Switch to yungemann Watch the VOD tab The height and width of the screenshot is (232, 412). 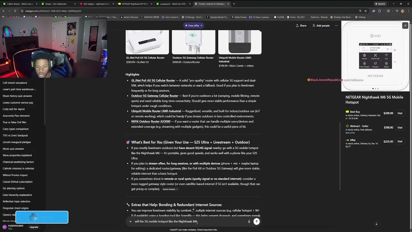(x=173, y=4)
